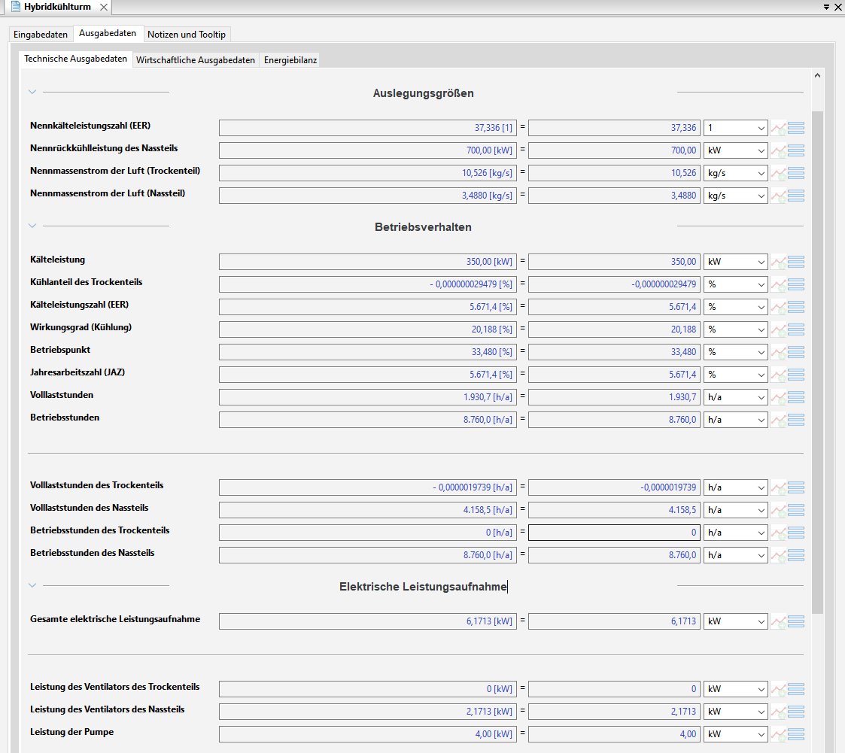This screenshot has height=753, width=845.
Task: Click the Jahresarbeitszahl (JAZ) label
Action: tap(78, 372)
